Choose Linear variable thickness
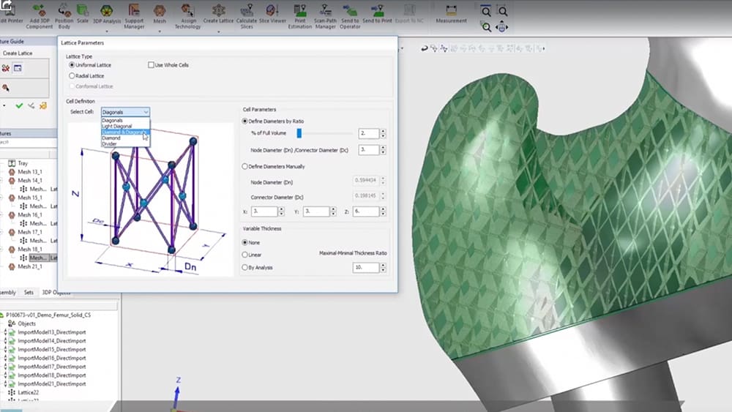732x412 pixels. click(x=245, y=255)
